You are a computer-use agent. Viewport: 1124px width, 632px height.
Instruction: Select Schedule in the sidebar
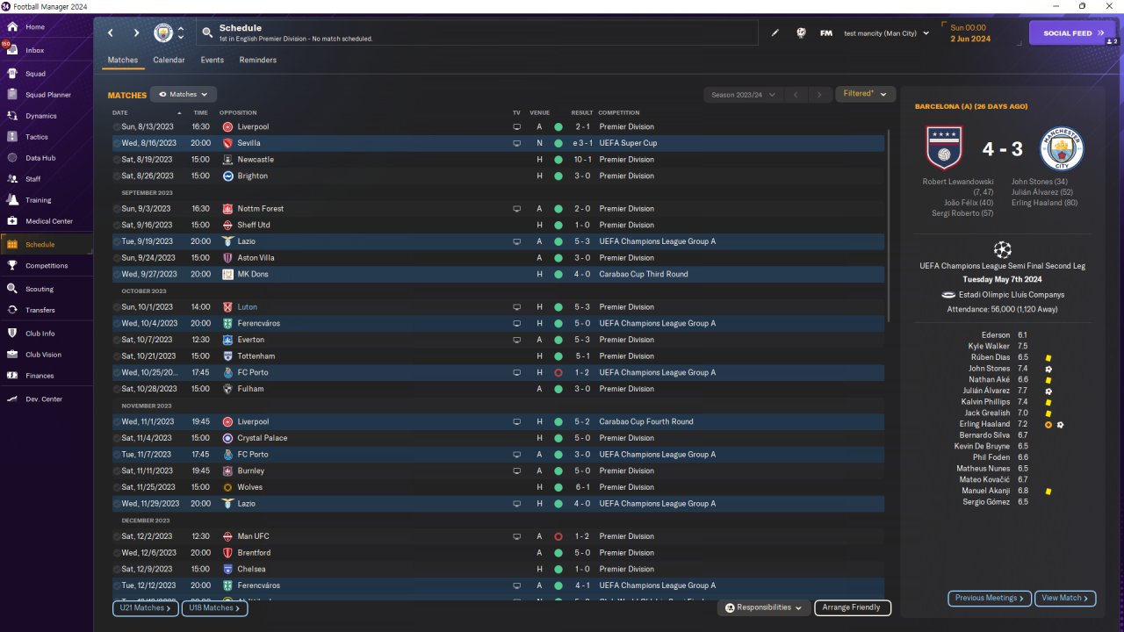click(46, 245)
